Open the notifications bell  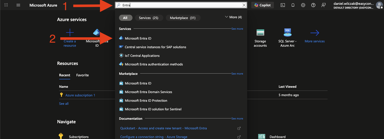click(x=293, y=5)
